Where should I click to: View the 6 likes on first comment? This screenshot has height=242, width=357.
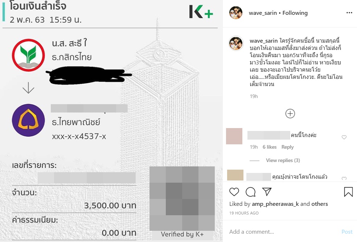coord(270,147)
